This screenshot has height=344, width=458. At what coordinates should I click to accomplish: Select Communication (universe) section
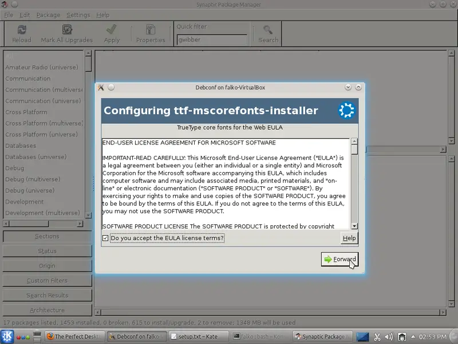(x=43, y=101)
